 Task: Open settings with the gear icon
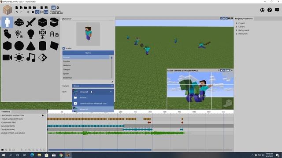(58, 7)
